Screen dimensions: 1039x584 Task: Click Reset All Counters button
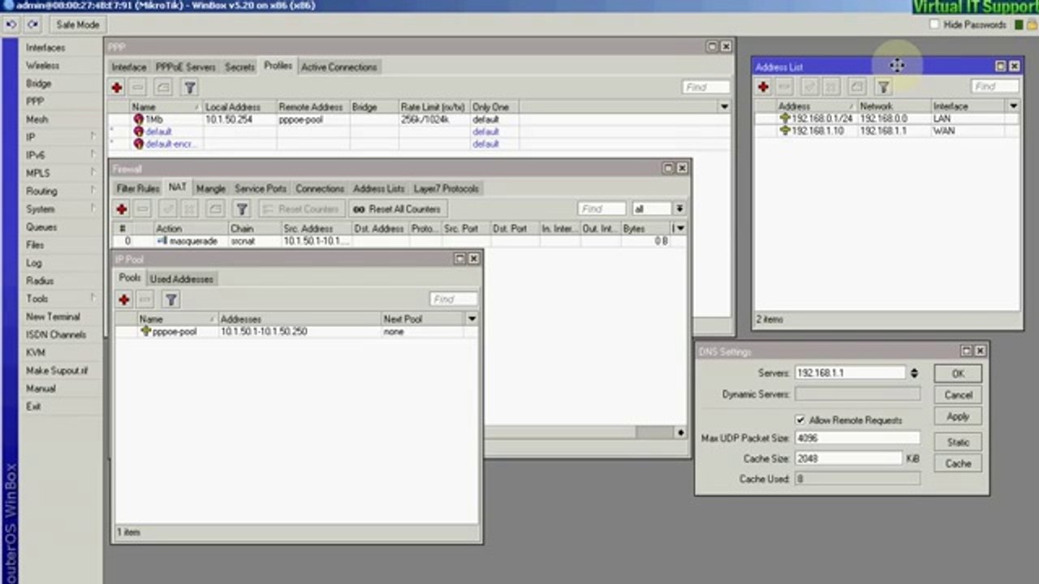pos(398,209)
